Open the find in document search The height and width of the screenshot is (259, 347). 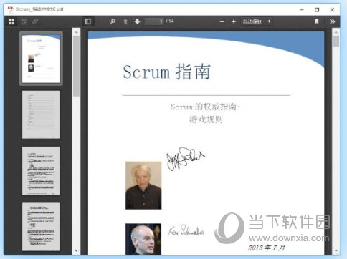[x=113, y=21]
